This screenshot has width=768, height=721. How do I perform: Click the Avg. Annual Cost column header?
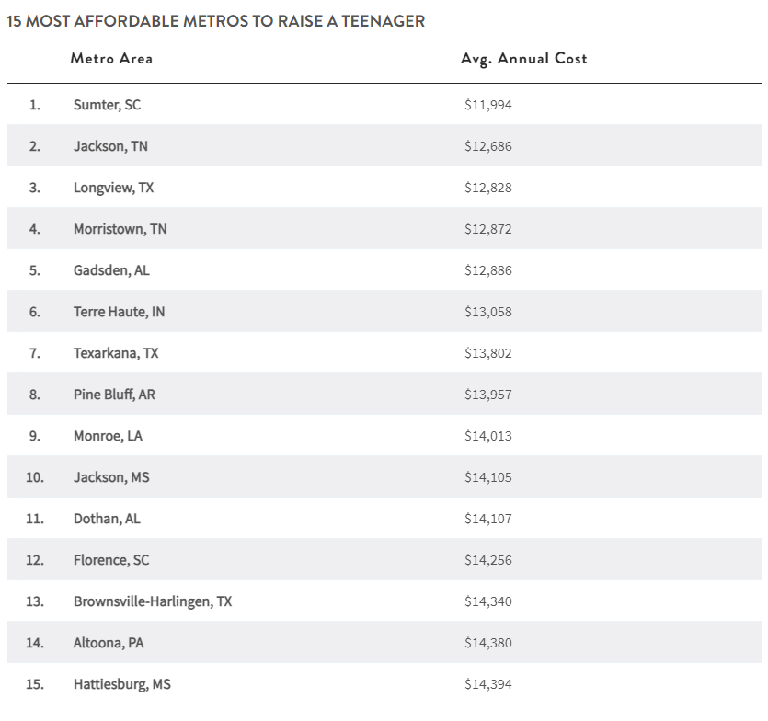[x=523, y=59]
